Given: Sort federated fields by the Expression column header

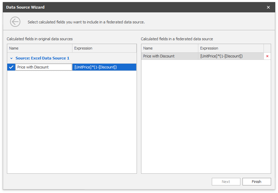Looking at the screenshot, I should click(230, 48).
